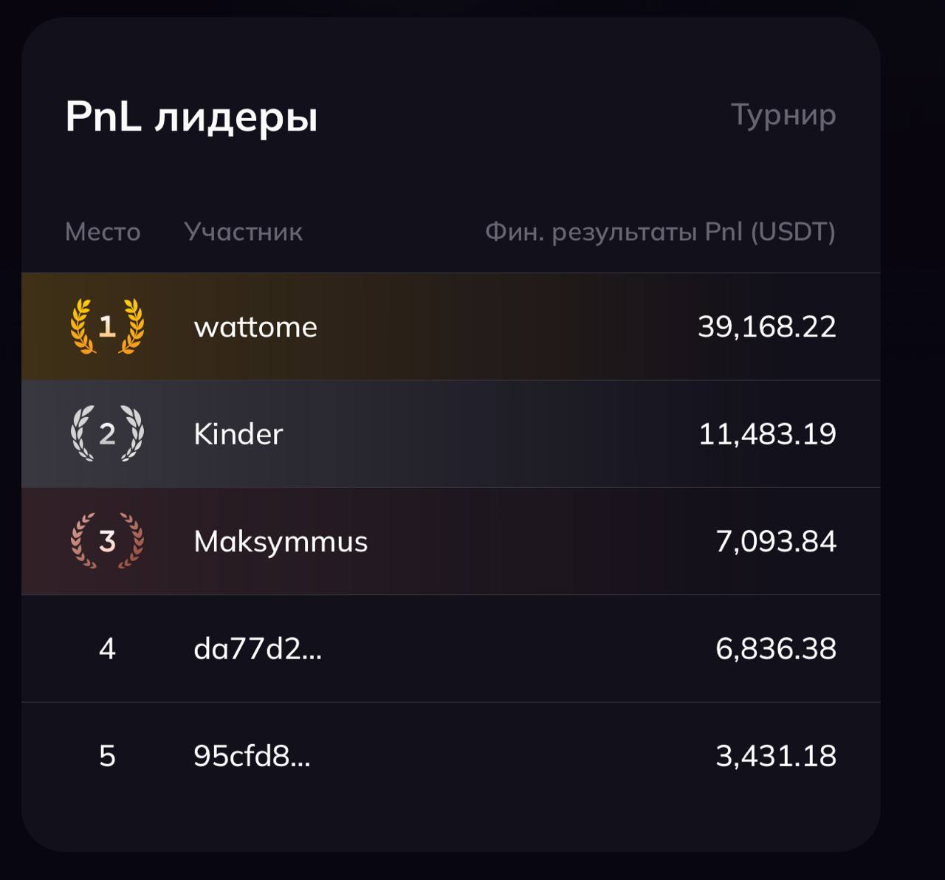Click the gold laurel first-place badge
The height and width of the screenshot is (880, 945).
(x=107, y=326)
